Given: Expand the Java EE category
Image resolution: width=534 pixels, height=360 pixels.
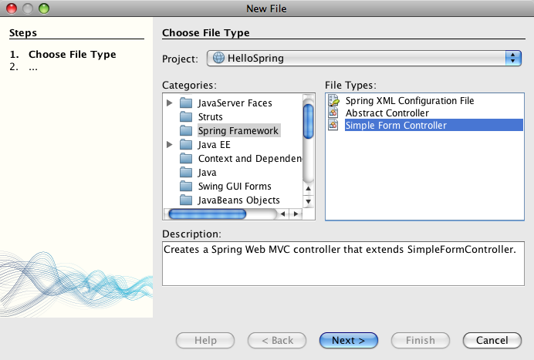Looking at the screenshot, I should click(170, 145).
